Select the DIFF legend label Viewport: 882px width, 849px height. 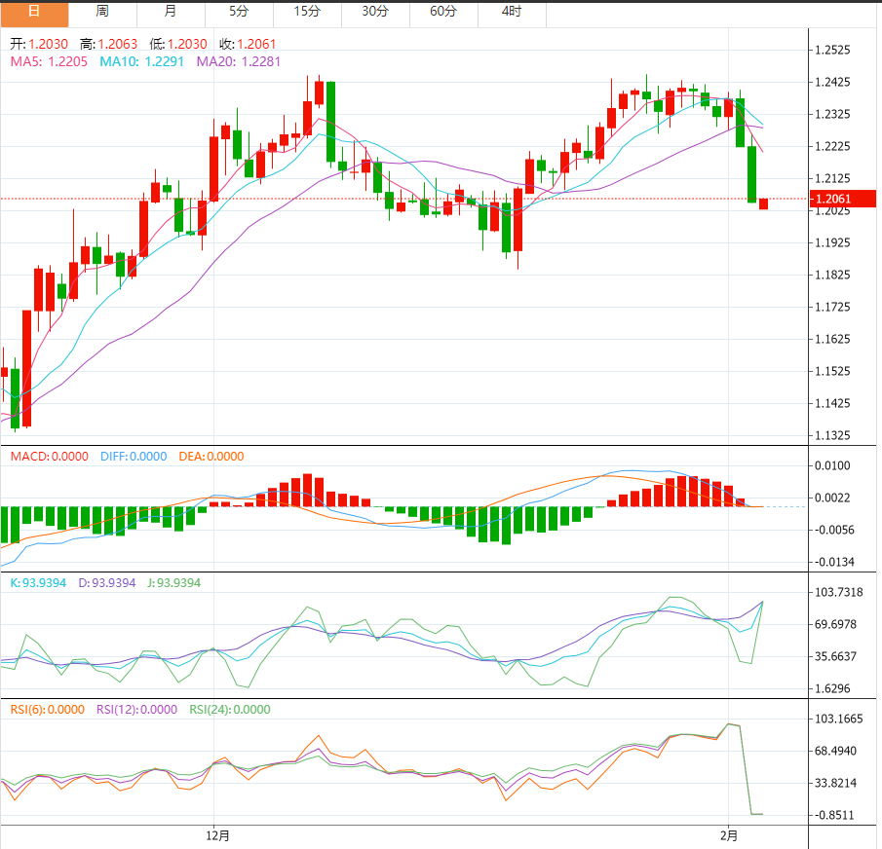(134, 457)
